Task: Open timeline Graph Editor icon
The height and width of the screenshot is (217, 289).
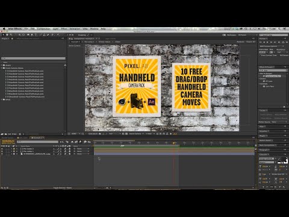Action: (x=89, y=142)
